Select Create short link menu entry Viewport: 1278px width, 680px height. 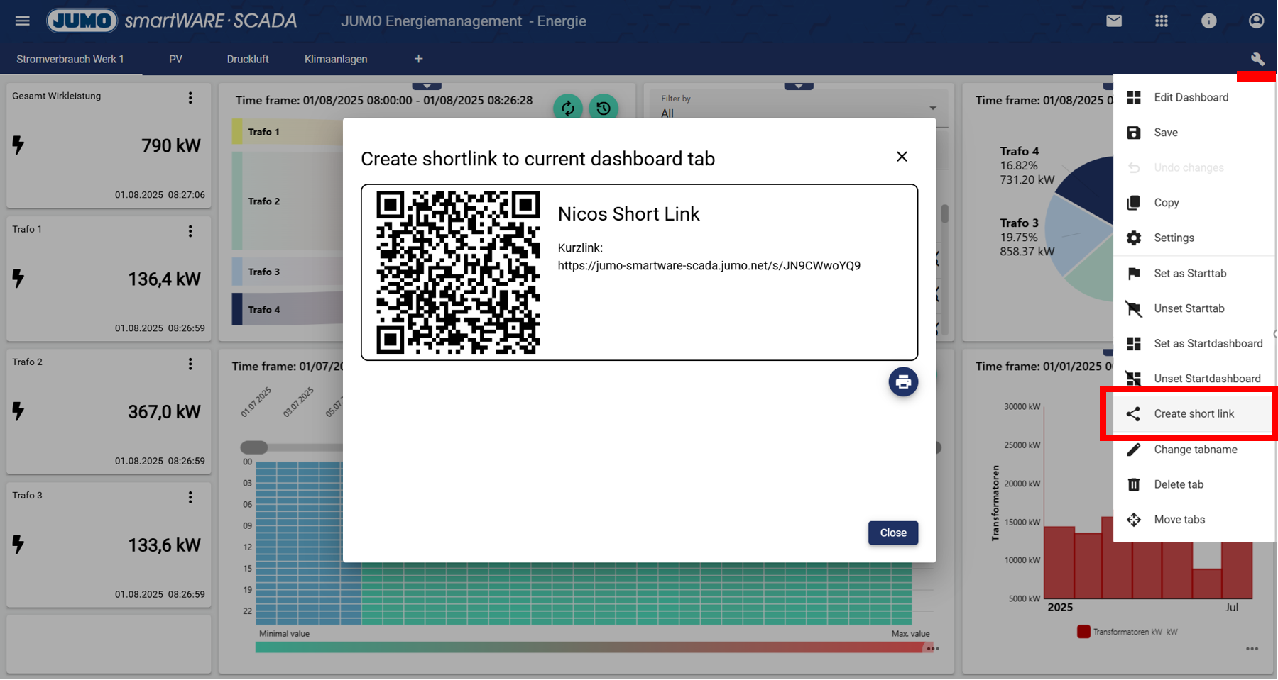pyautogui.click(x=1193, y=414)
